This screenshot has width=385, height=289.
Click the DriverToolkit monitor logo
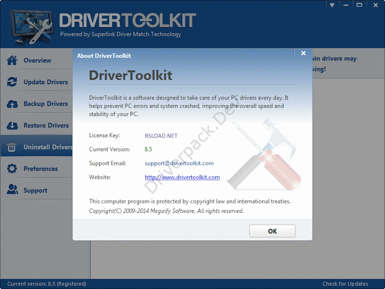pos(32,27)
